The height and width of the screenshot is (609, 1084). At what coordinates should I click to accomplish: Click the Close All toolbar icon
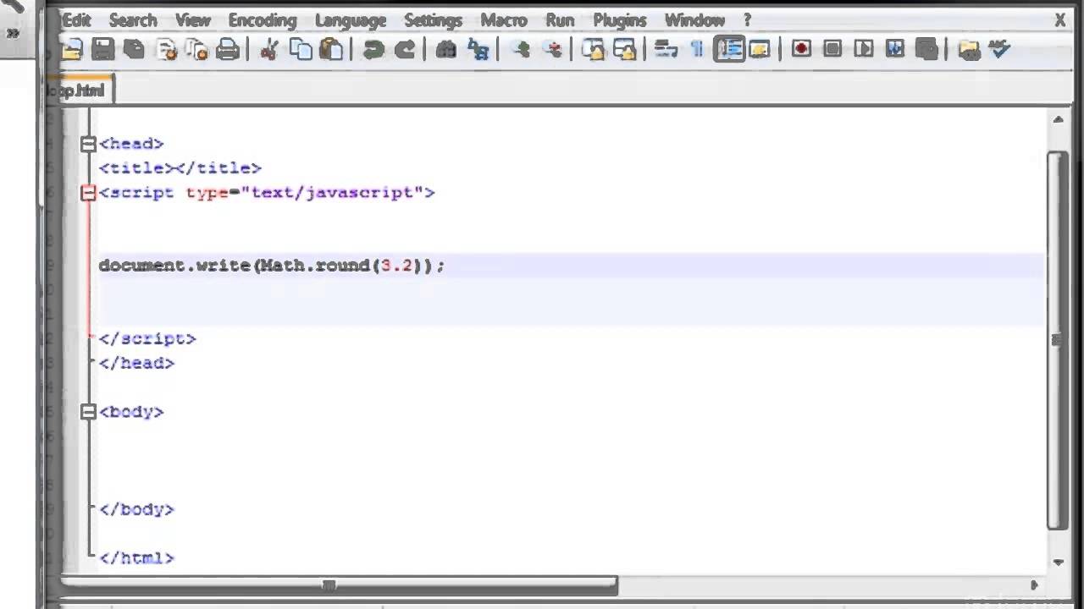tap(196, 49)
